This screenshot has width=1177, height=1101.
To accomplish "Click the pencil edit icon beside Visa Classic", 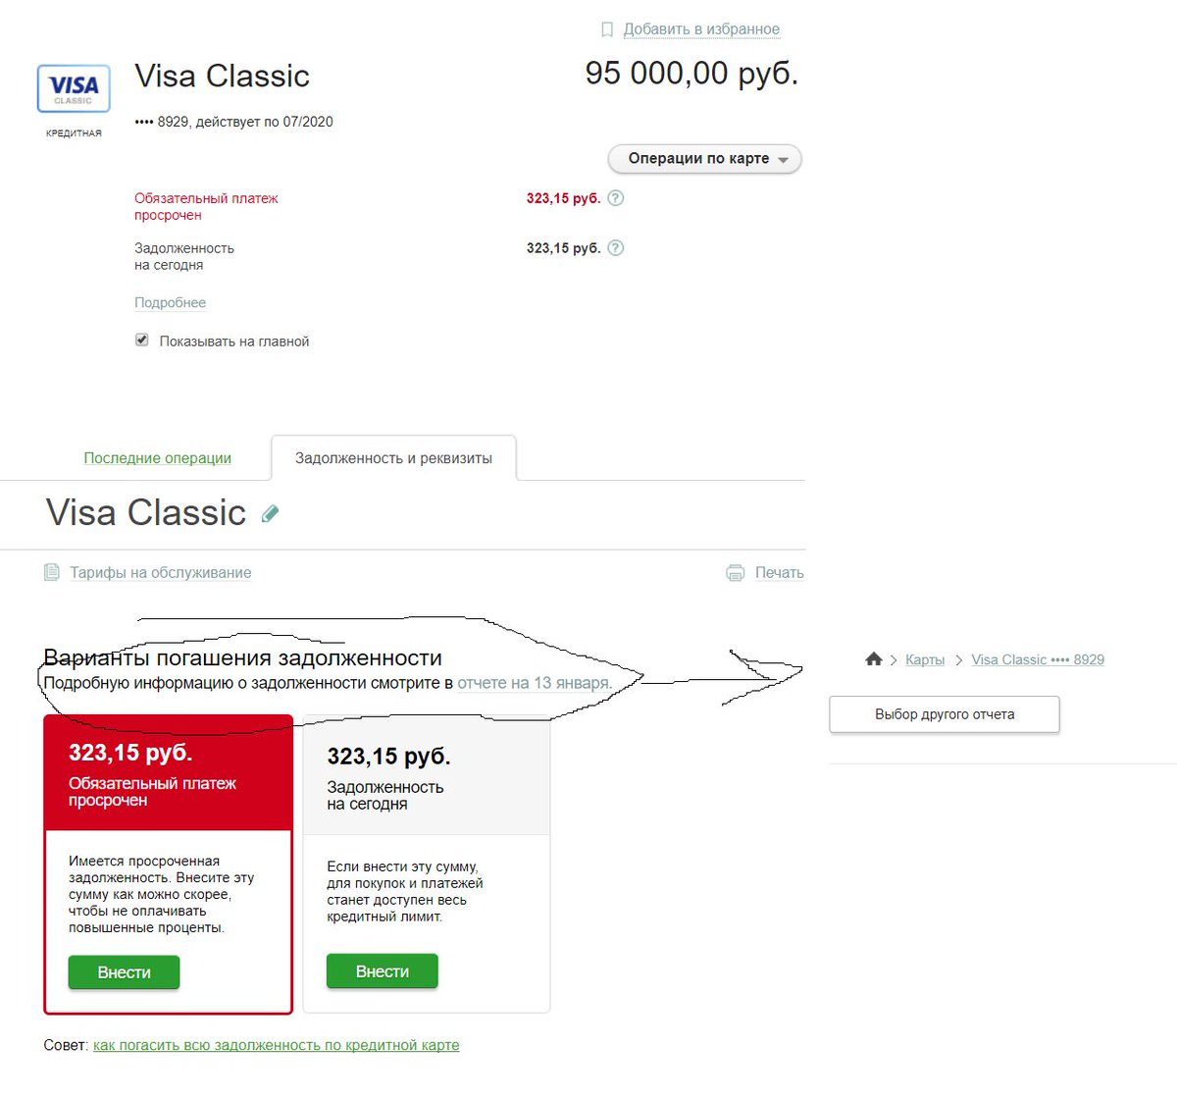I will click(x=271, y=513).
